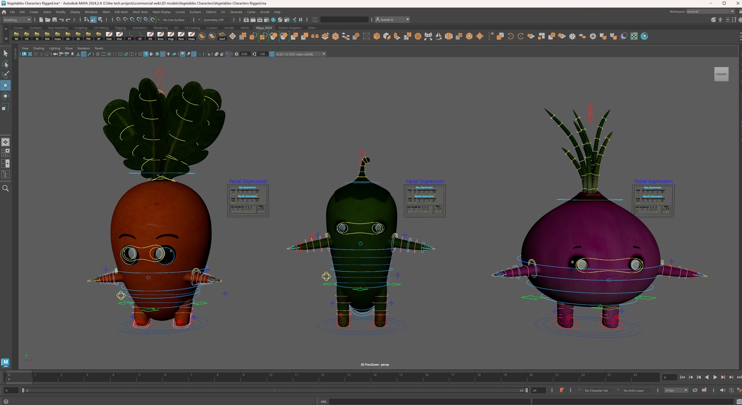Toggle select by object type mode

(93, 20)
